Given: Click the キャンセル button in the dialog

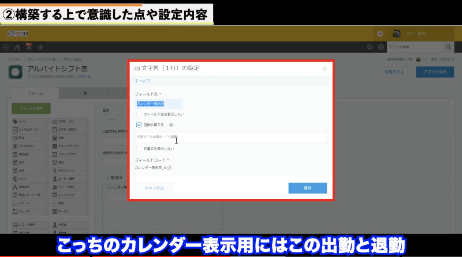Looking at the screenshot, I should [x=154, y=188].
